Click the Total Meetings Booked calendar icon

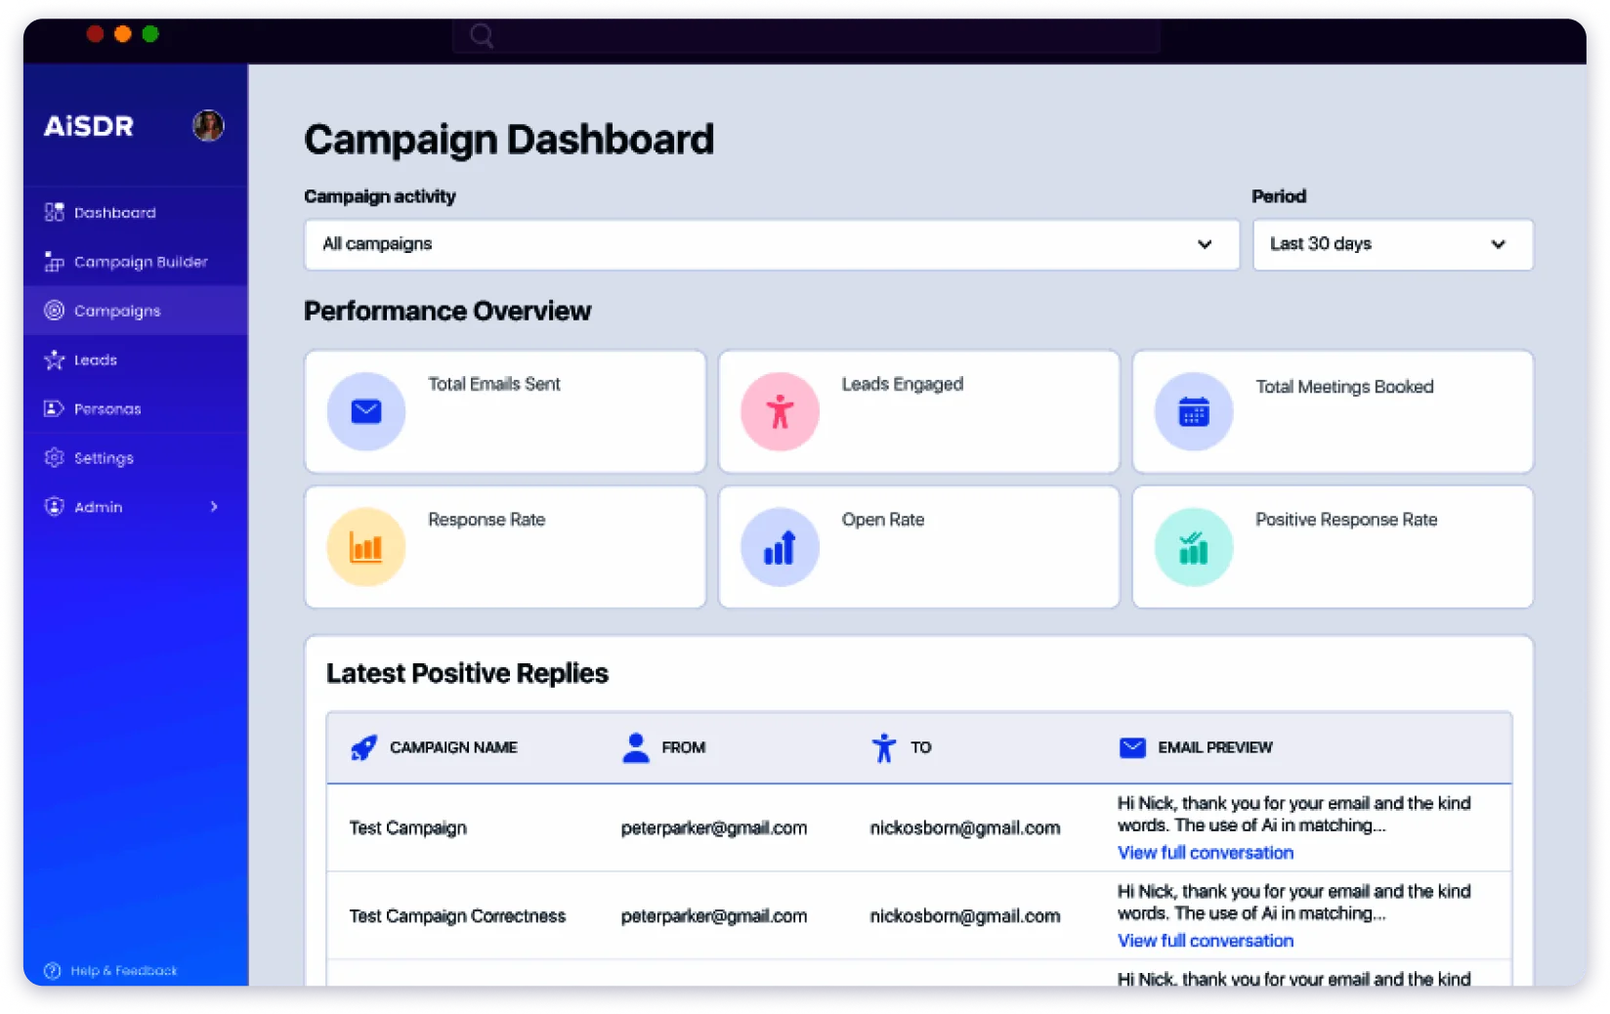1193,411
